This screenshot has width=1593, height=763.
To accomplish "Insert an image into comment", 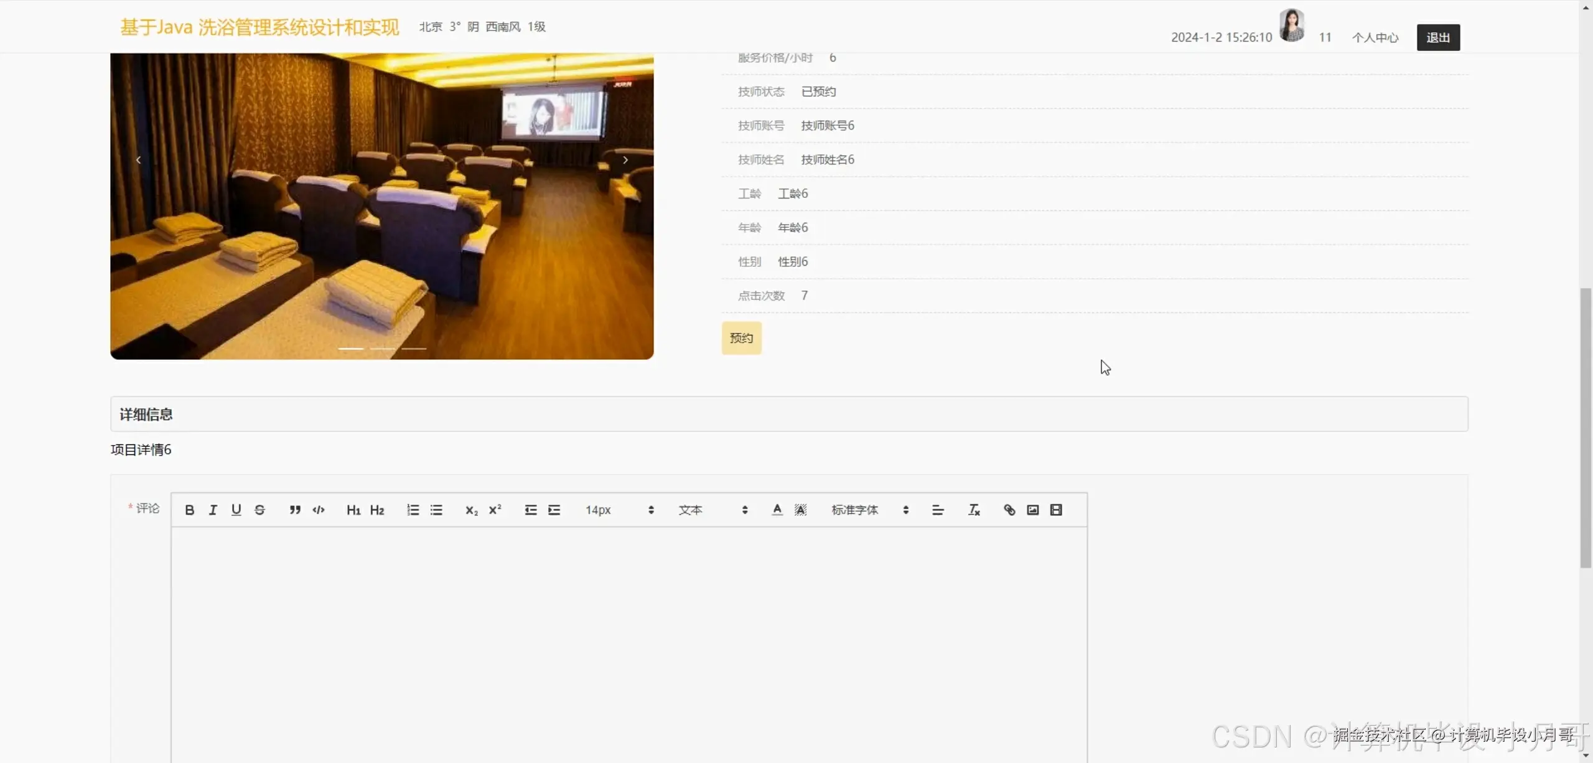I will (1033, 510).
